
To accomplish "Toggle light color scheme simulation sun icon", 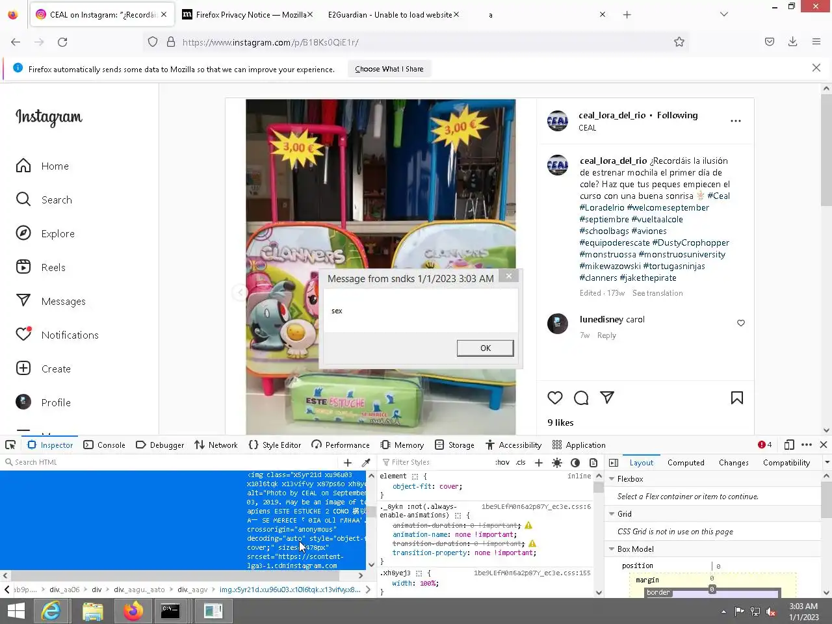I will pos(557,463).
